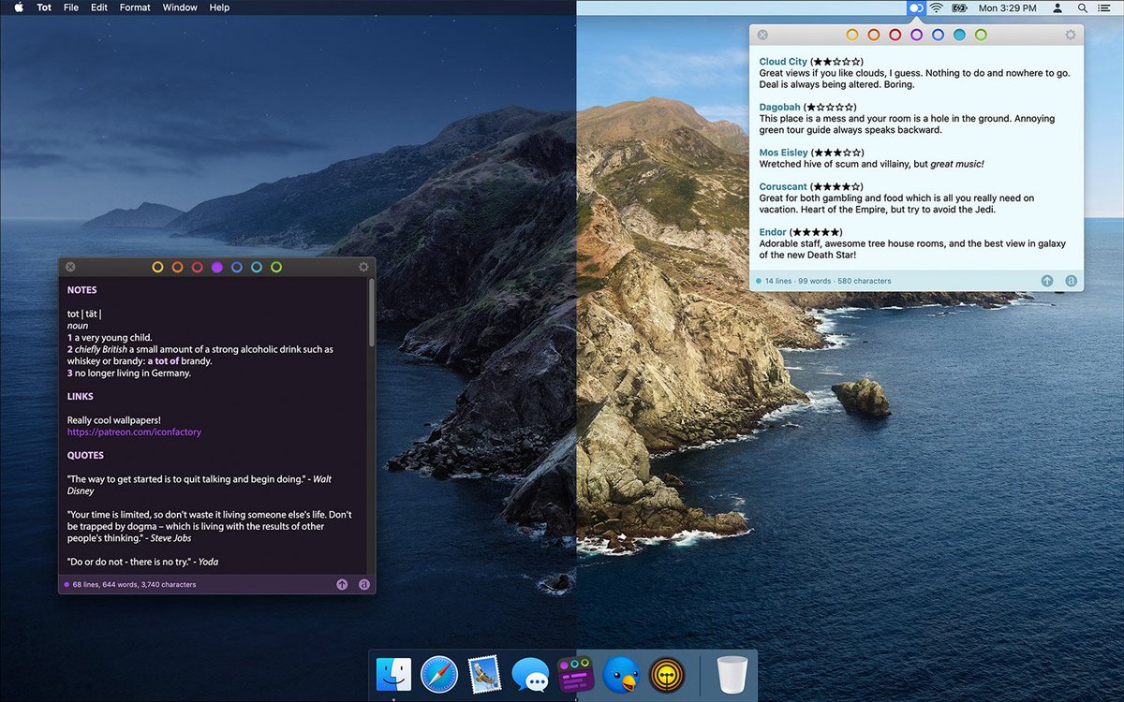The height and width of the screenshot is (702, 1124).
Task: Open the Window menu
Action: click(180, 7)
